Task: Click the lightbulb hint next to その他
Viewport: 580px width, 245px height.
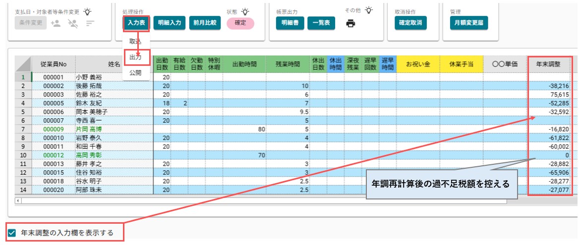Action: (369, 10)
